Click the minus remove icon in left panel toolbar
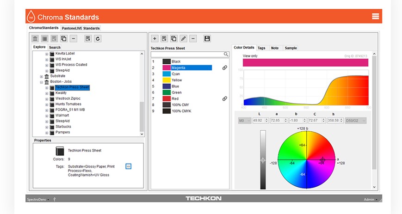Screen dimensions: 402x214 [74, 39]
